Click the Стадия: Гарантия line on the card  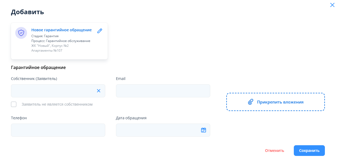[x=45, y=36]
